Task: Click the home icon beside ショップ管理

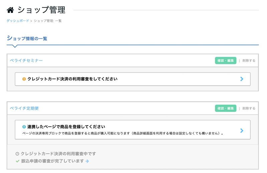Action: click(10, 10)
